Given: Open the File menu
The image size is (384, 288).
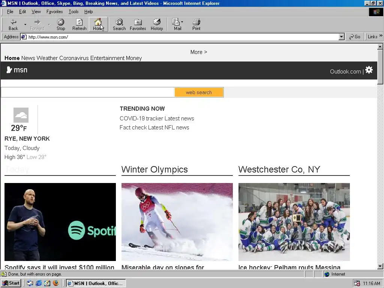Looking at the screenshot, I should (x=10, y=12).
